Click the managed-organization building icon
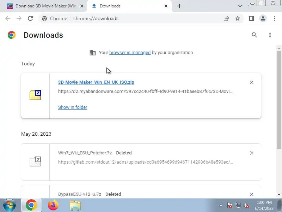The height and width of the screenshot is (212, 282). [x=93, y=53]
